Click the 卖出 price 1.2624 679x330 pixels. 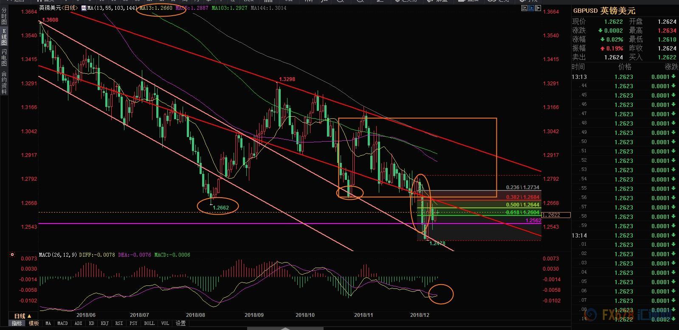point(614,57)
